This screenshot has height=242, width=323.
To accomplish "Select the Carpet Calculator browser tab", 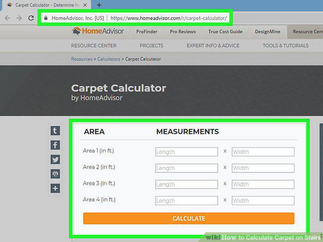I will 45,5.
